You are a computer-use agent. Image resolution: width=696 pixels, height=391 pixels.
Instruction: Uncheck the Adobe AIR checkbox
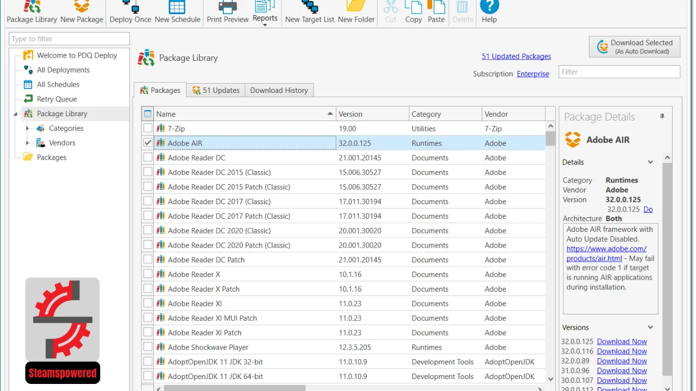[x=148, y=143]
